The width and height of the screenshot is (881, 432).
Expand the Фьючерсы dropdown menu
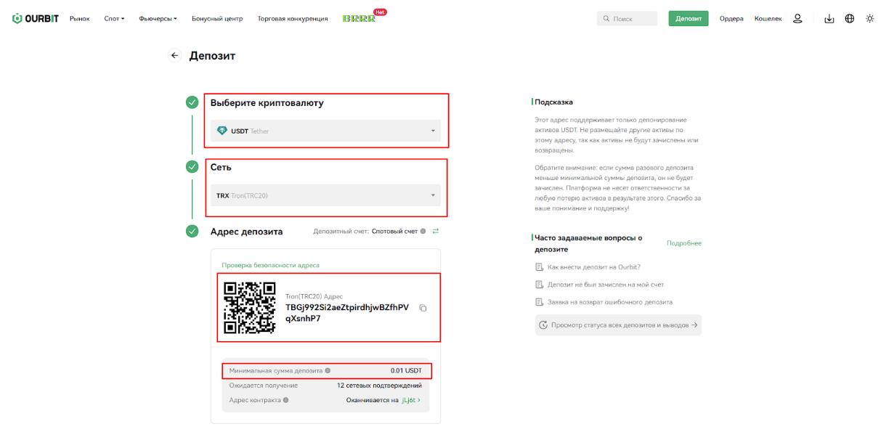click(158, 19)
